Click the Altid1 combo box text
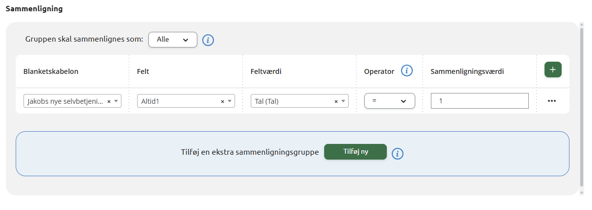The height and width of the screenshot is (210, 592). pyautogui.click(x=150, y=101)
